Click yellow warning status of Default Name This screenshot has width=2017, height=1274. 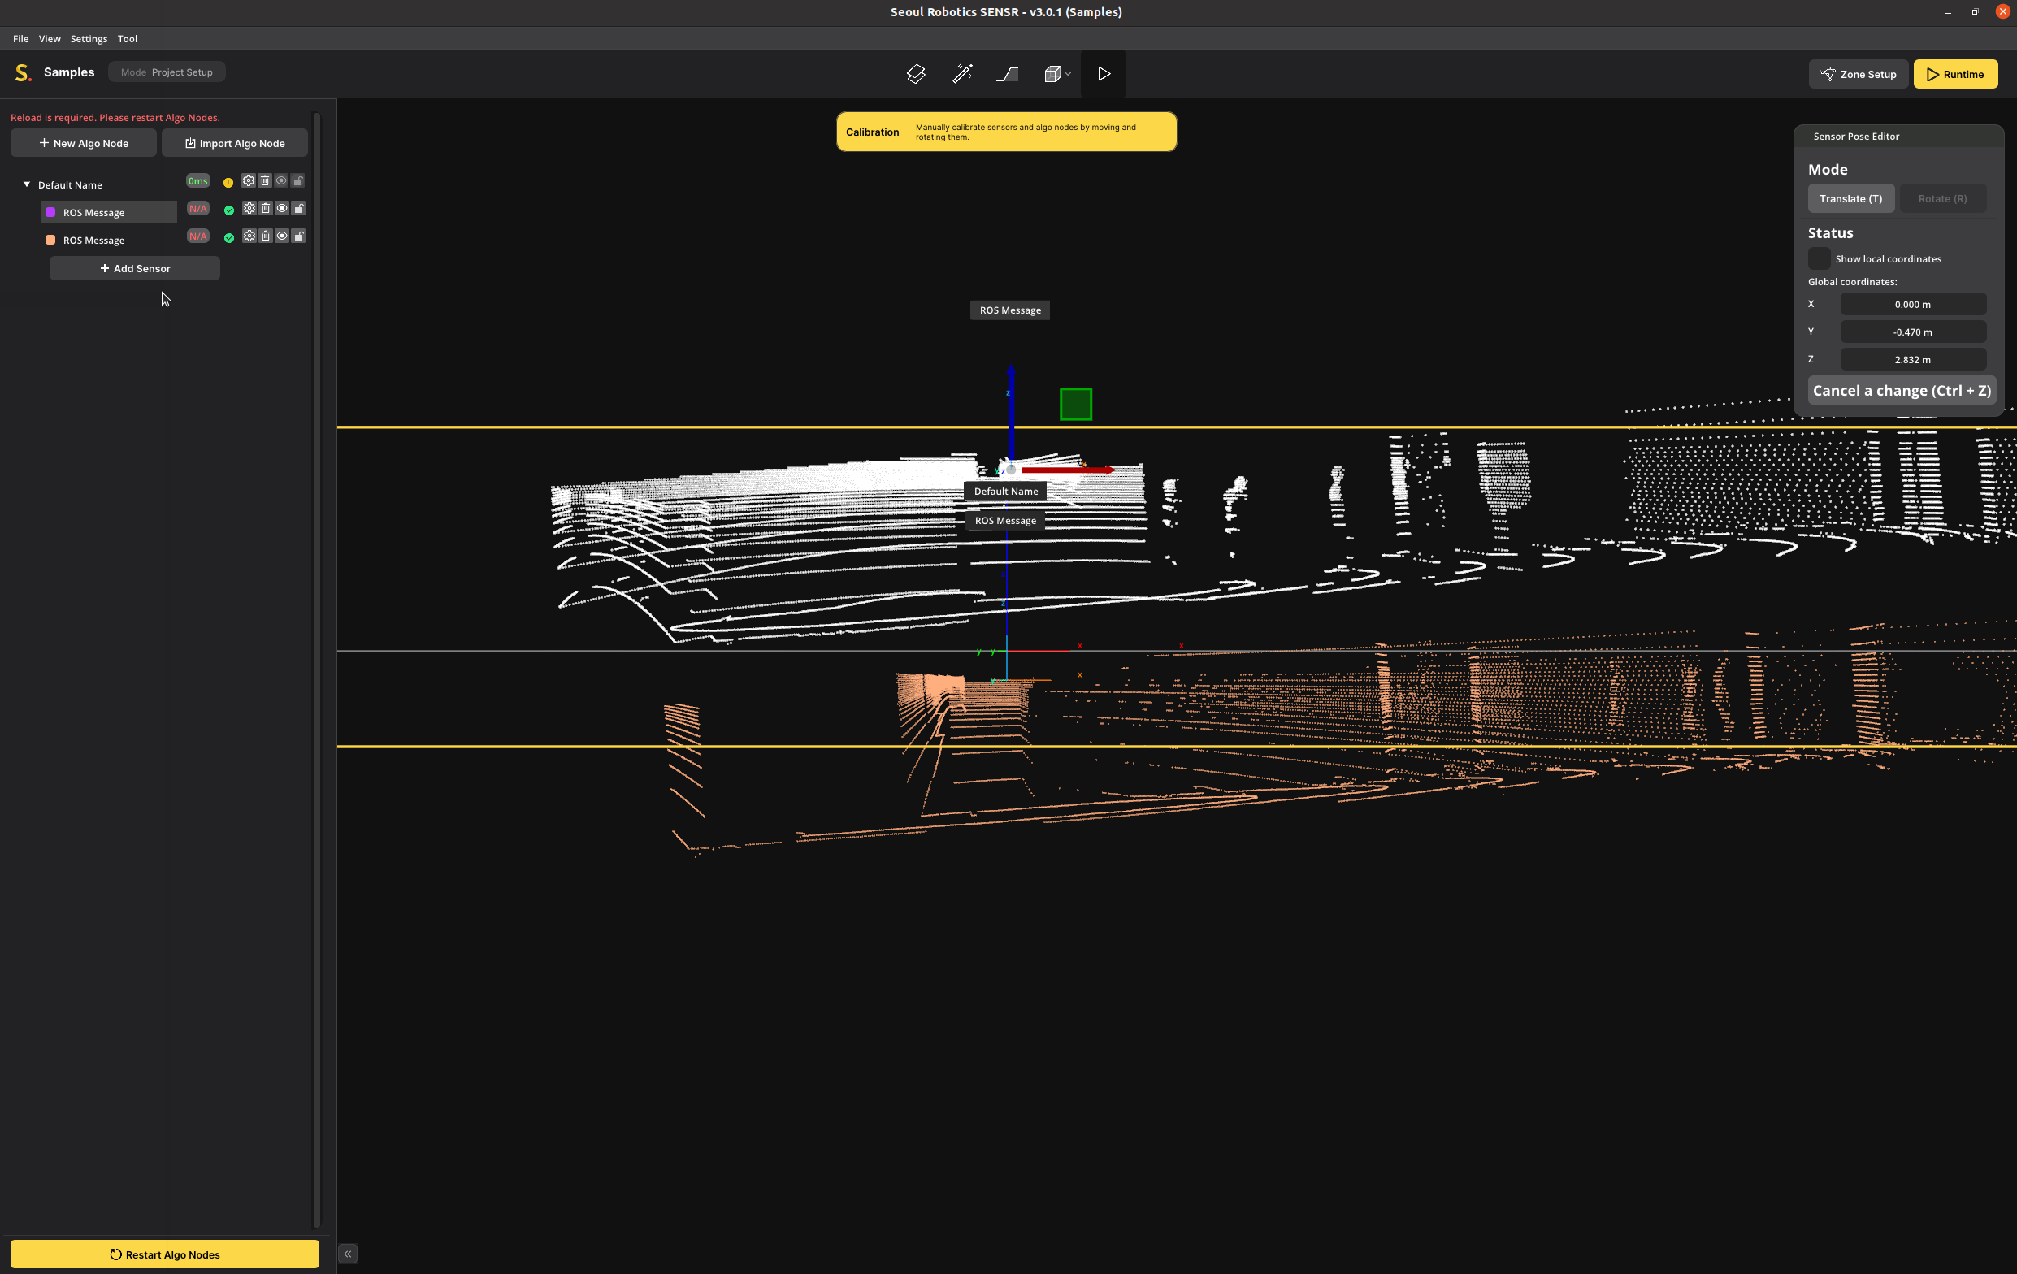tap(228, 183)
